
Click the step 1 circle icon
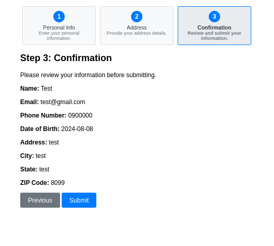pyautogui.click(x=59, y=17)
